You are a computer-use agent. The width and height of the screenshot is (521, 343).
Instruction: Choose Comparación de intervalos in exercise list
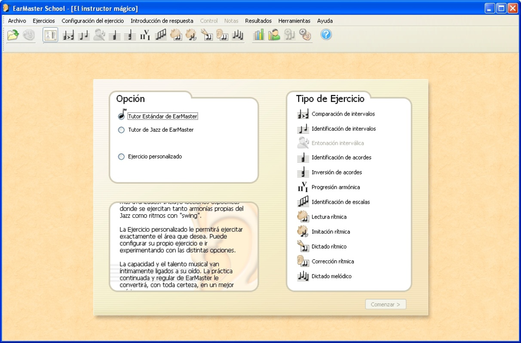pyautogui.click(x=336, y=114)
